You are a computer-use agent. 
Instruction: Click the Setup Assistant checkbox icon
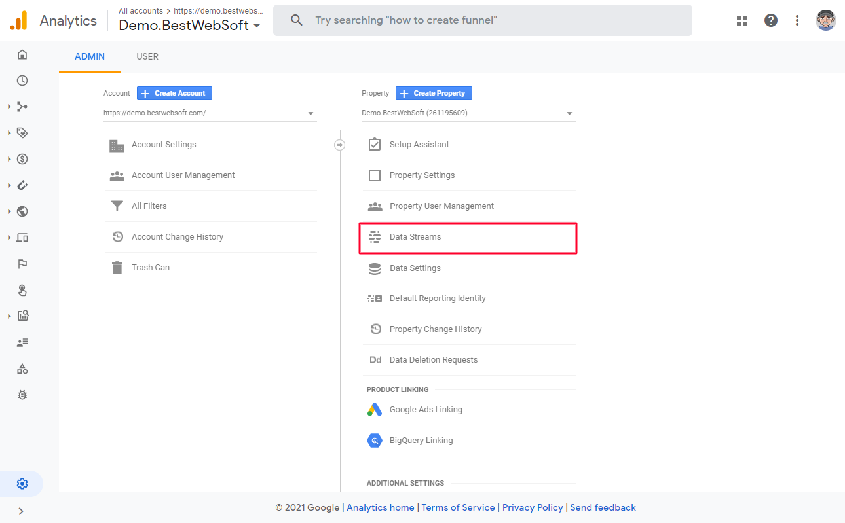click(x=375, y=144)
